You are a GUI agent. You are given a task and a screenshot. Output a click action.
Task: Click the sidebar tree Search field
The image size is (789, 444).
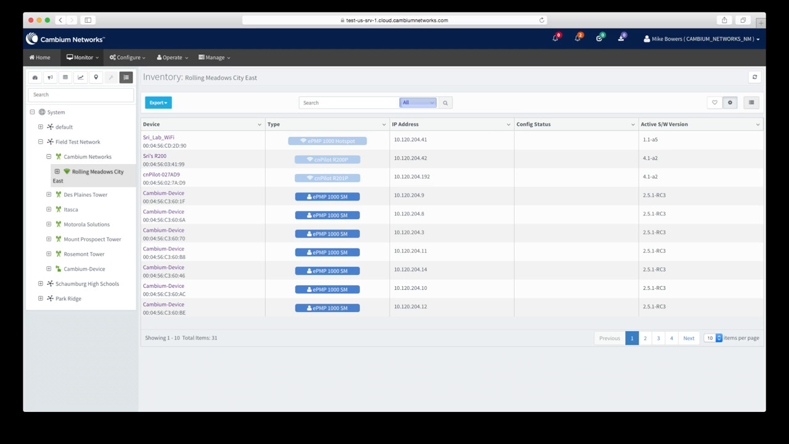point(81,94)
